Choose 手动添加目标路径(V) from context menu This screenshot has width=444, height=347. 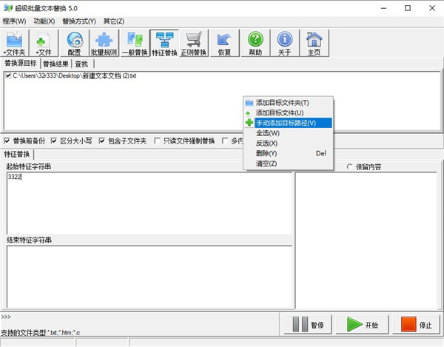(x=289, y=123)
